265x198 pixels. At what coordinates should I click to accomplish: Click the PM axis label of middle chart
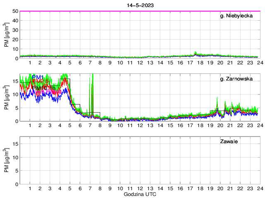[x=6, y=98]
